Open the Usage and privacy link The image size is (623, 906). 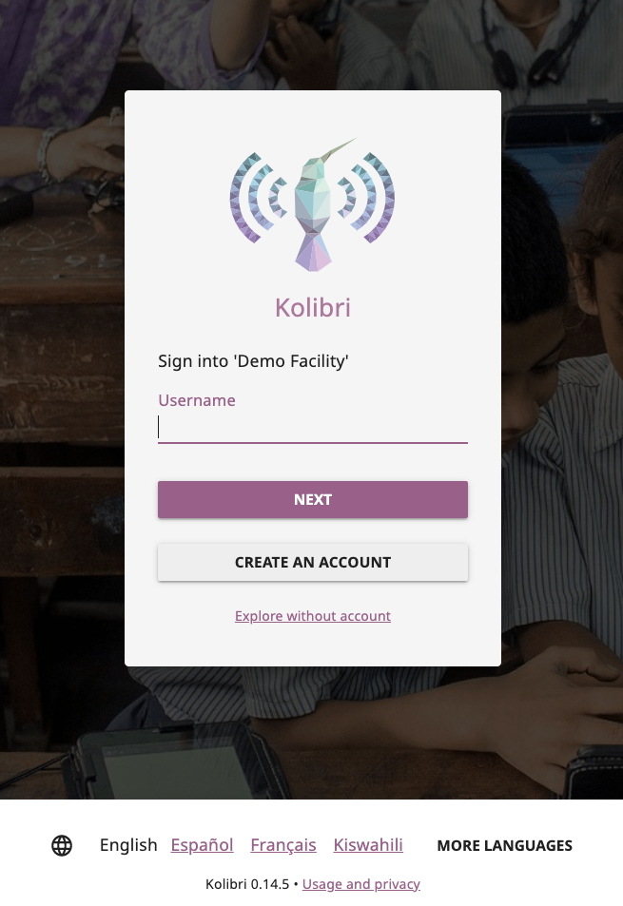coord(361,884)
